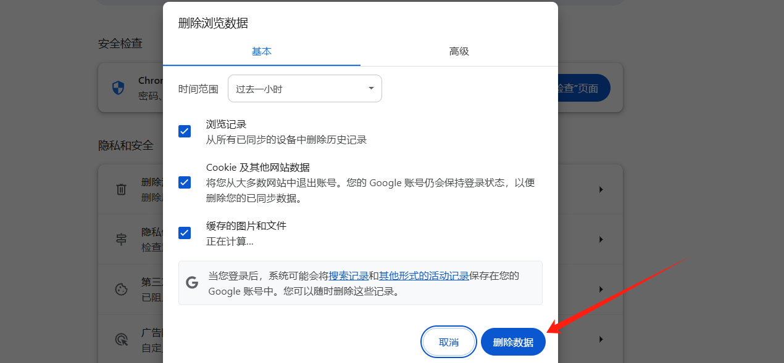Uncheck 浏览记录 (browsing history)
784x363 pixels.
pyautogui.click(x=185, y=131)
